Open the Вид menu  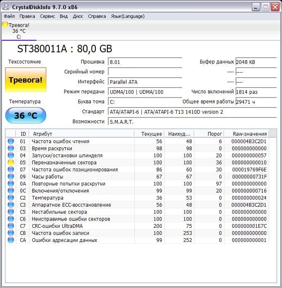click(63, 16)
